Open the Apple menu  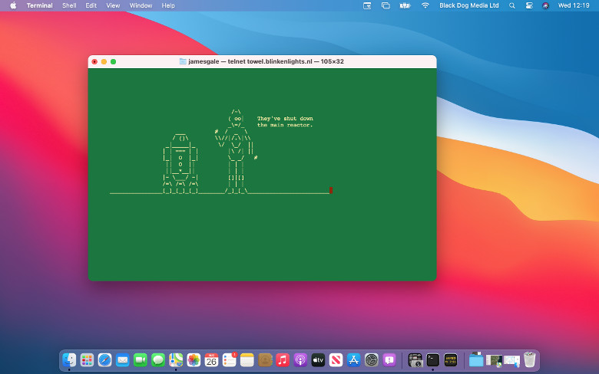pyautogui.click(x=13, y=5)
